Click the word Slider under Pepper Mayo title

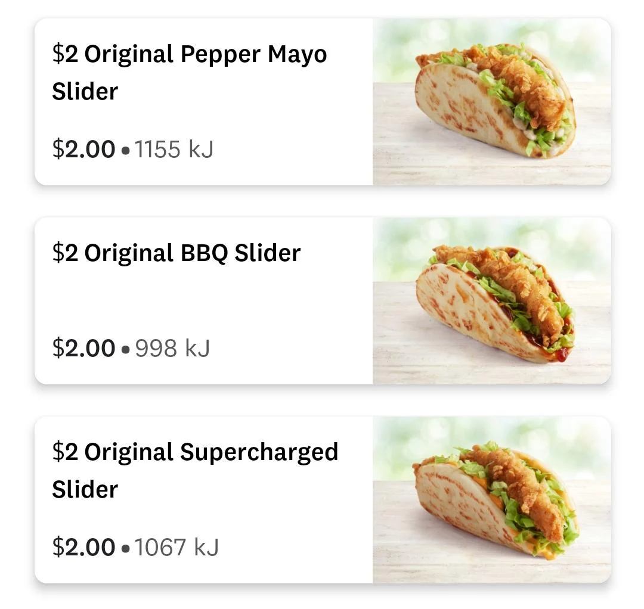click(x=83, y=91)
